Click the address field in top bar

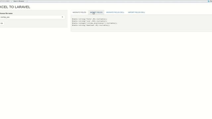click(5, 1)
